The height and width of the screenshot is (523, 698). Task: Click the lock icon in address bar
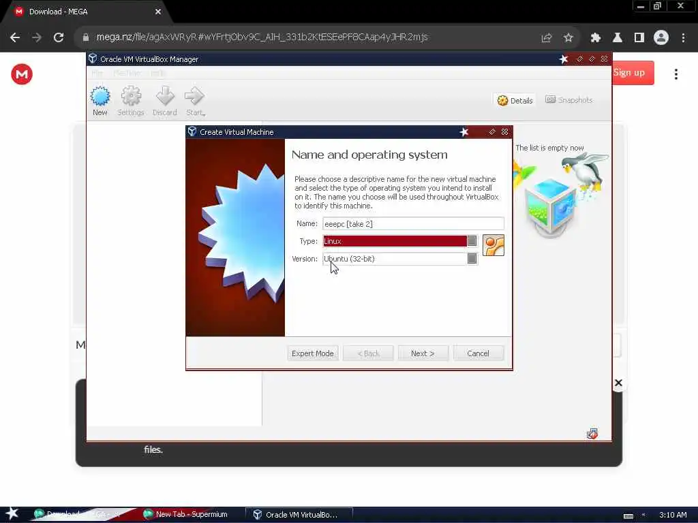[x=86, y=38]
